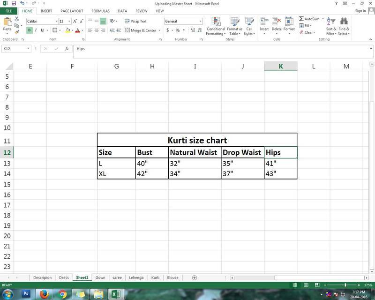This screenshot has width=375, height=300.
Task: Click the AutoSum sigma icon
Action: click(301, 19)
